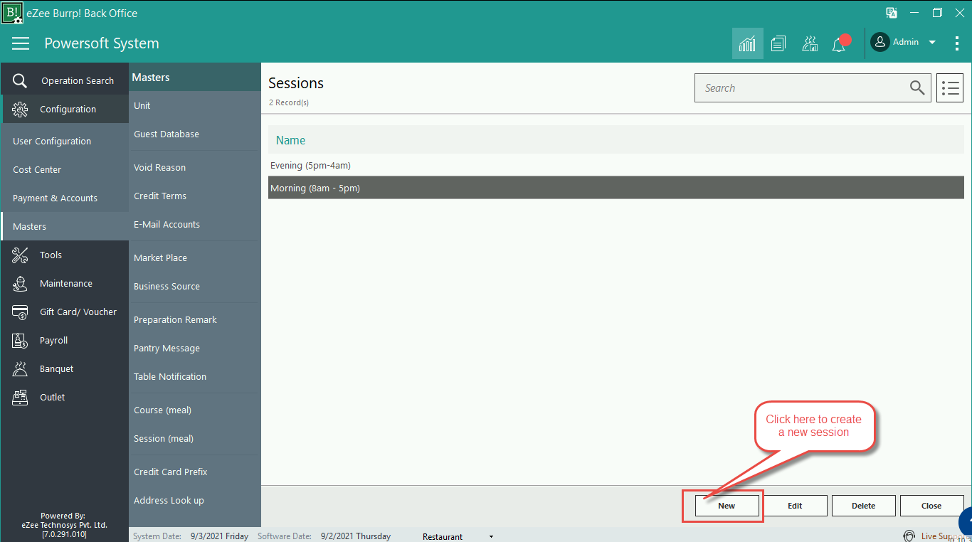The width and height of the screenshot is (972, 542).
Task: Click the System Date value in status bar
Action: (x=220, y=536)
